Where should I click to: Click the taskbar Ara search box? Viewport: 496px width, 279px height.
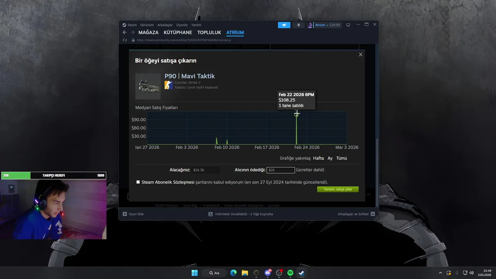click(x=214, y=273)
